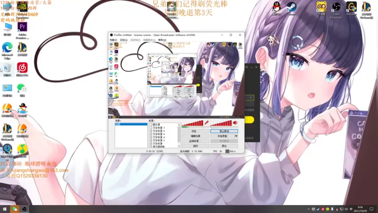Launch the pirate hat penguin game icon
Screen dimensions: 378x213
[22, 110]
